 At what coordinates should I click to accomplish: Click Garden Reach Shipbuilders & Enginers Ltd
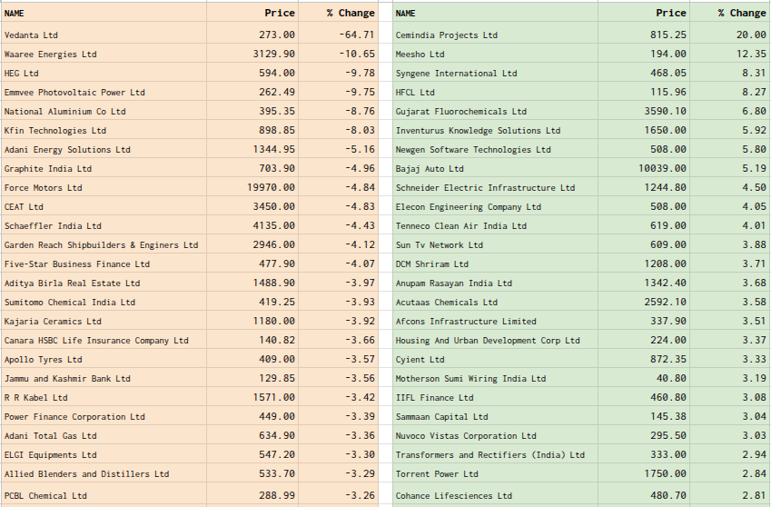[x=104, y=245]
